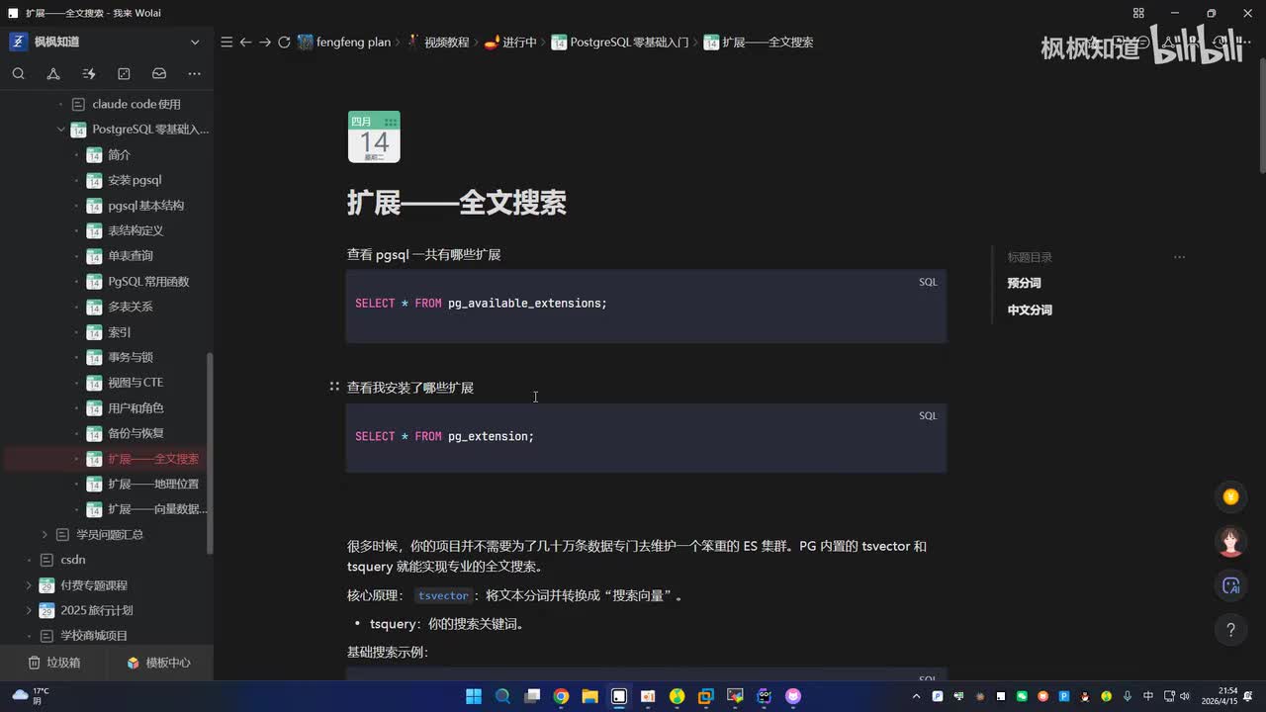
Task: Expand the 付费专题课程 tree node
Action: [x=29, y=585]
